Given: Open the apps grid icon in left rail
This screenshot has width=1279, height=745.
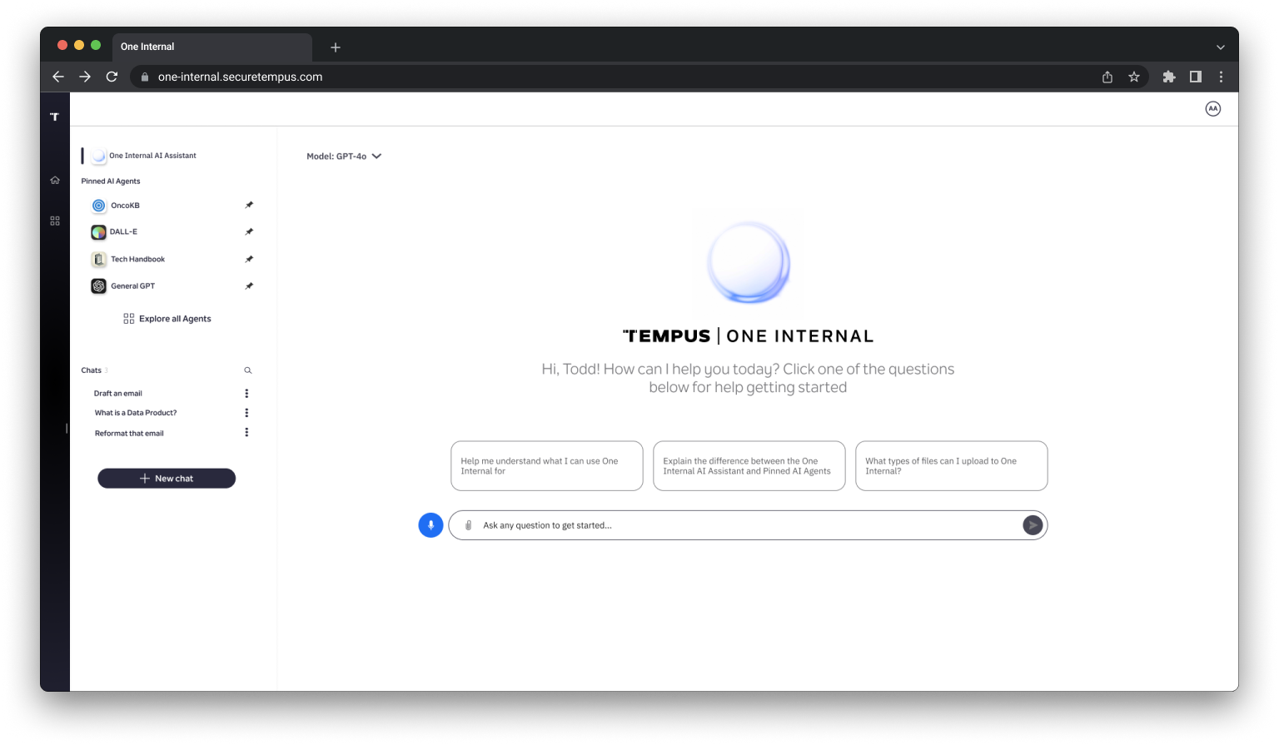Looking at the screenshot, I should click(x=55, y=221).
